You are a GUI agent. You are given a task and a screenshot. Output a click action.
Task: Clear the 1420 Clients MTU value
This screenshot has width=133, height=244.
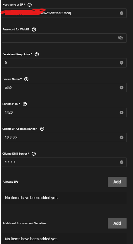tap(122, 112)
